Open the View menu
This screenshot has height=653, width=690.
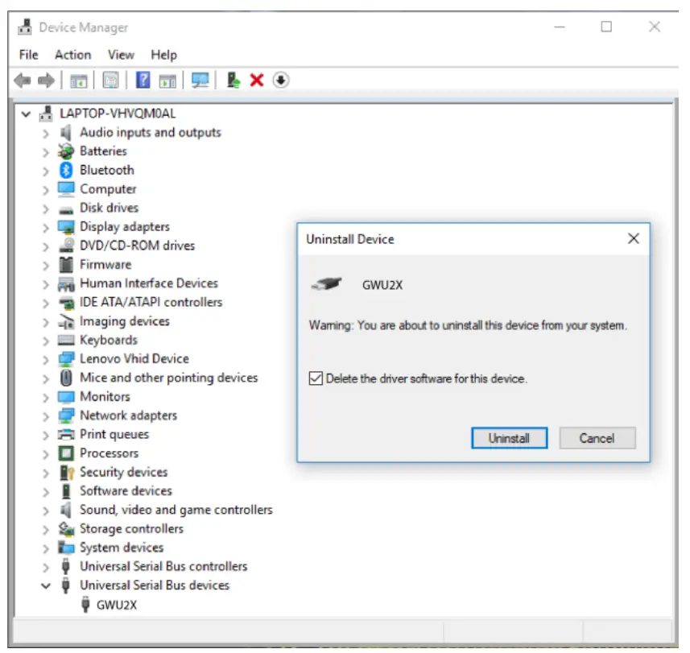121,55
